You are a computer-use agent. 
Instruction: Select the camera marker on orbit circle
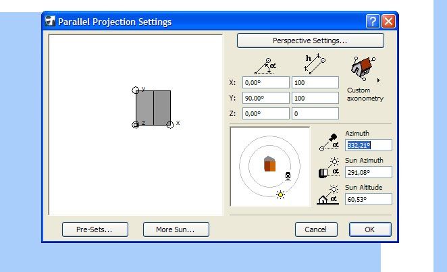288,177
